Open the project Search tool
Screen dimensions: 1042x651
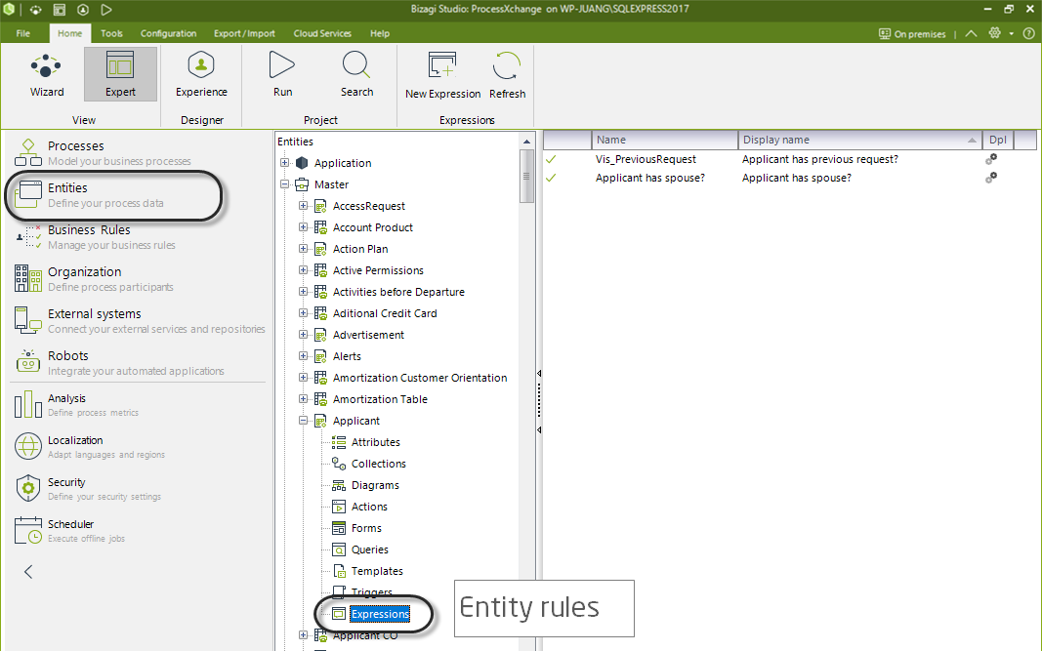356,74
